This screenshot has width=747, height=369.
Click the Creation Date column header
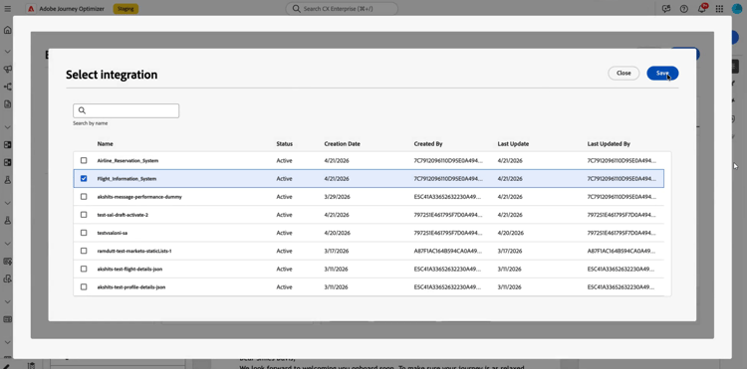tap(342, 143)
